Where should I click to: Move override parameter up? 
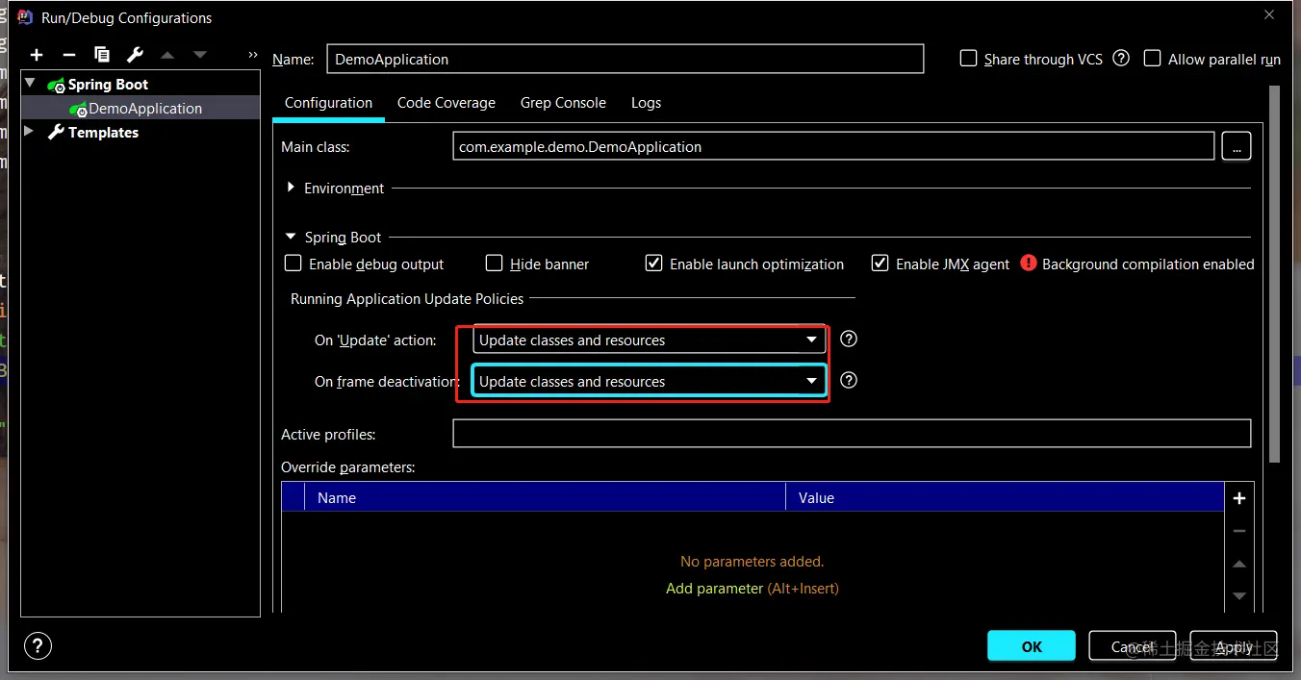click(x=1239, y=564)
